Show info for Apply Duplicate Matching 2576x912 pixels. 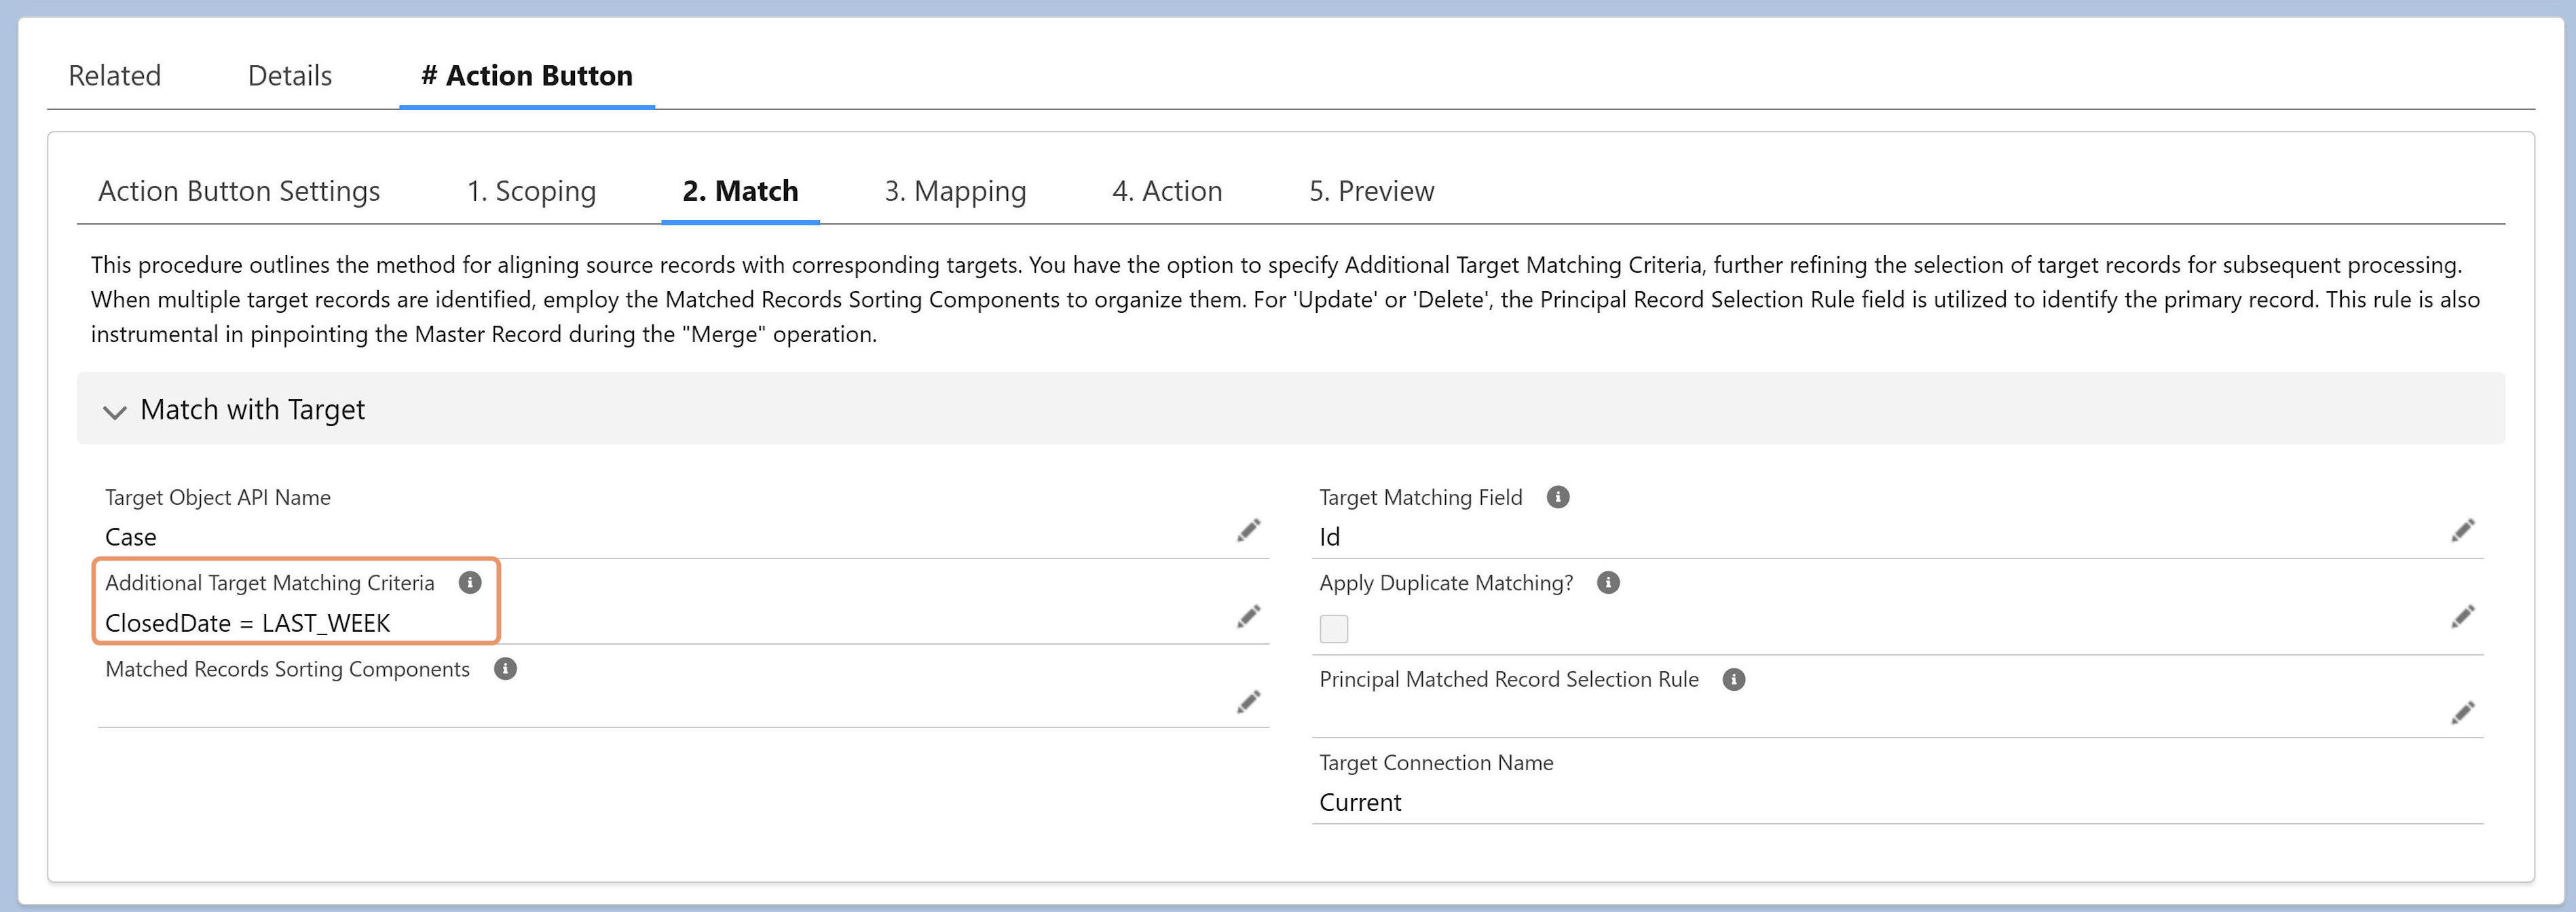click(1608, 583)
